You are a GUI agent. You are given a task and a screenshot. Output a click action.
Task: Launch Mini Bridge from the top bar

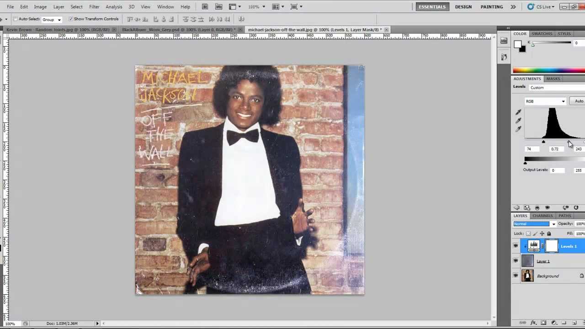(x=218, y=6)
